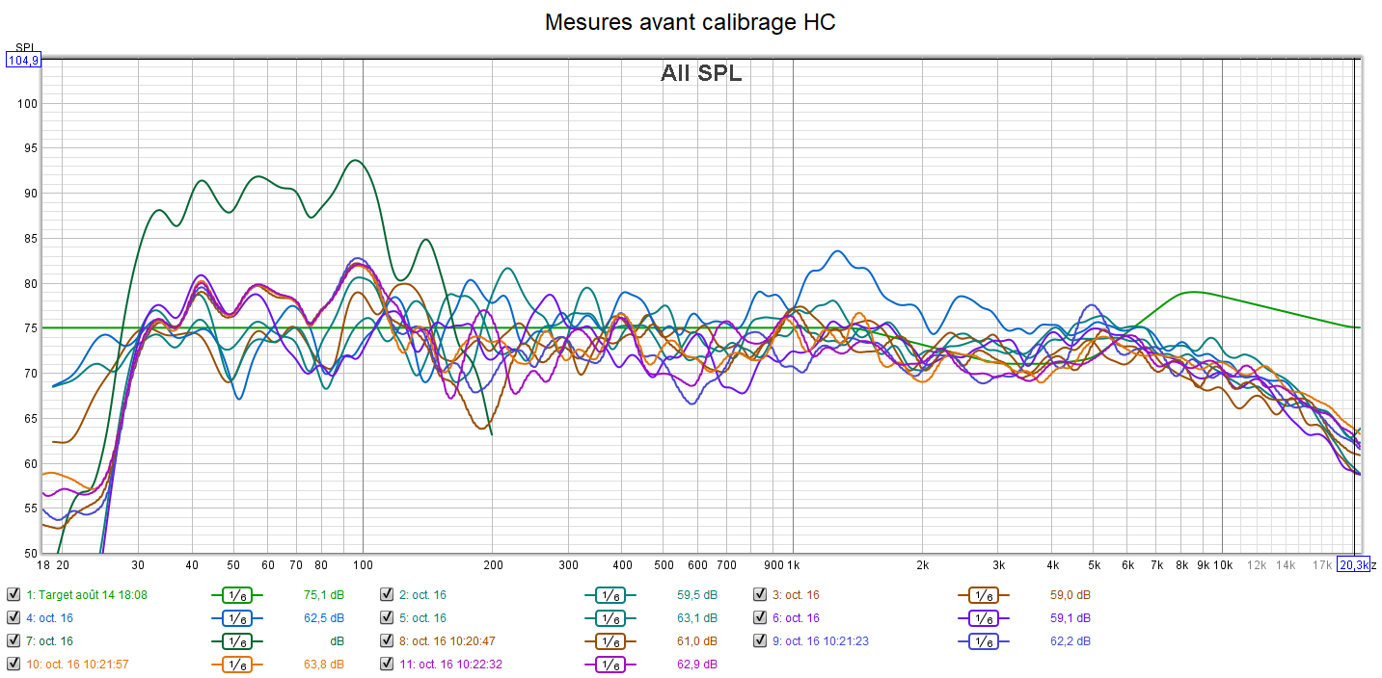Click the 1/6 smoothing icon for Target trace
1382x678 pixels.
(237, 595)
